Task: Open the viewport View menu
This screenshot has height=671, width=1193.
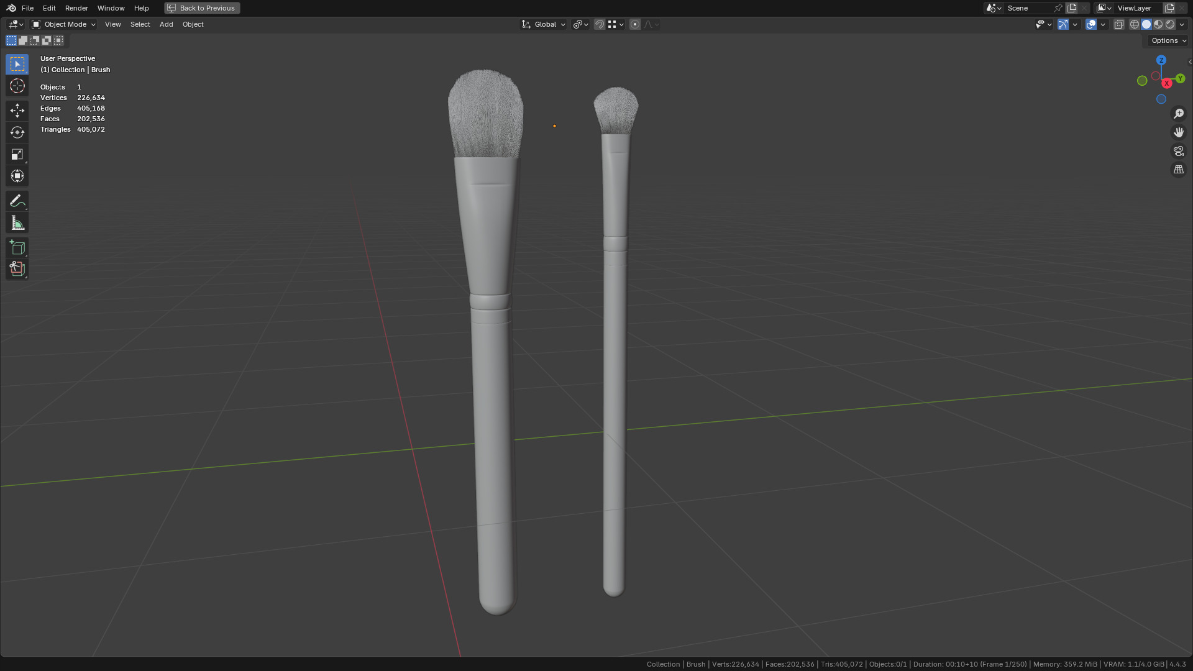Action: pyautogui.click(x=112, y=24)
